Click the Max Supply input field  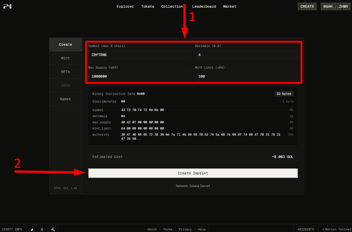[139, 76]
